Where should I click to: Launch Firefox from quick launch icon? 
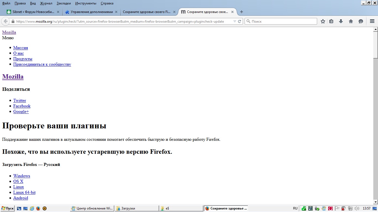coord(38,208)
